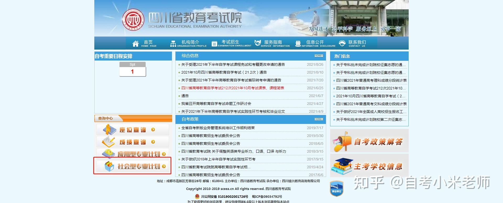Click the date 2021/8/26 in 综合信息
503x203 pixels.
point(315,64)
